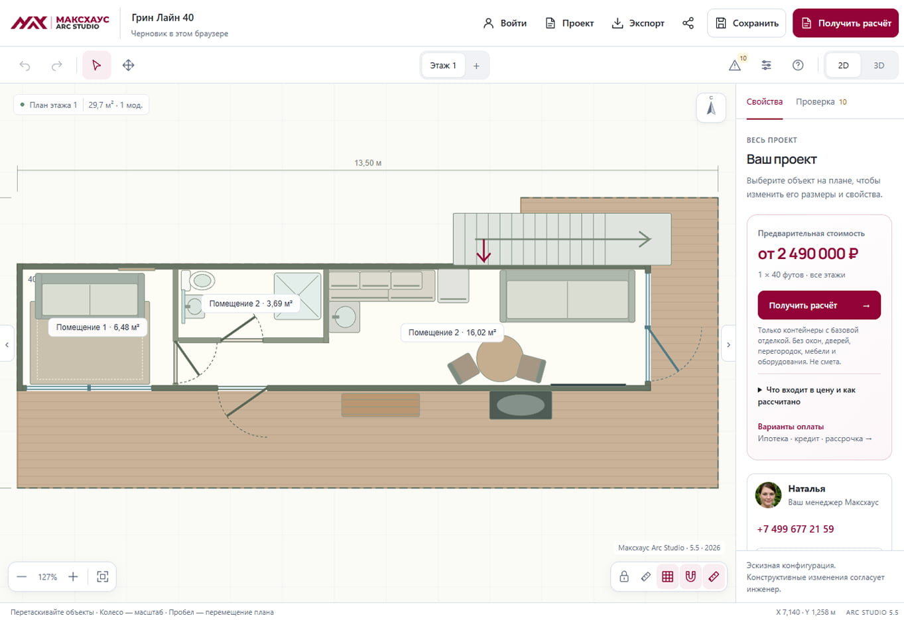Select the 'Помещение 2 · 16,02 м²' room label
The height and width of the screenshot is (620, 904).
click(452, 333)
